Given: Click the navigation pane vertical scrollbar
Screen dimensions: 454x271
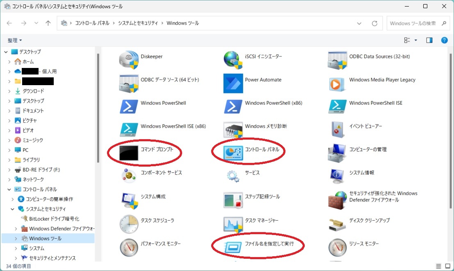Looking at the screenshot, I should [x=98, y=108].
